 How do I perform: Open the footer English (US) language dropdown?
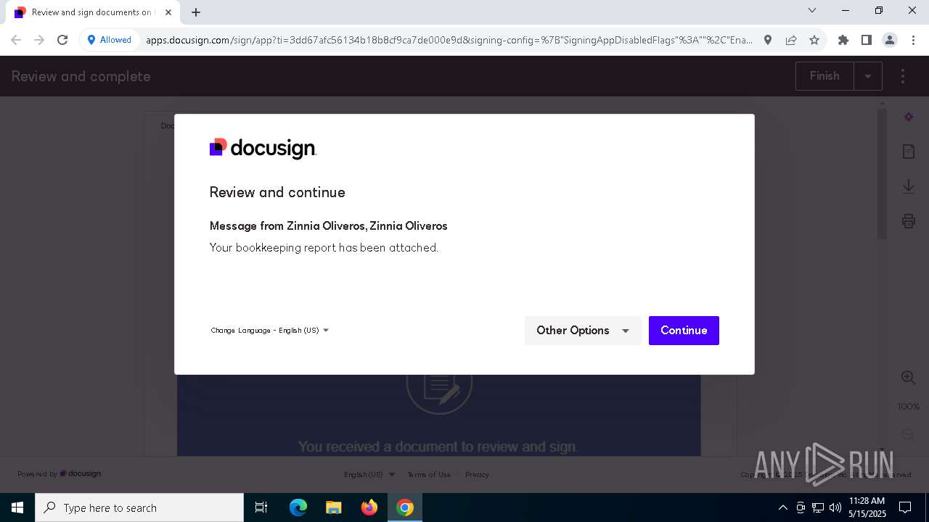click(369, 474)
